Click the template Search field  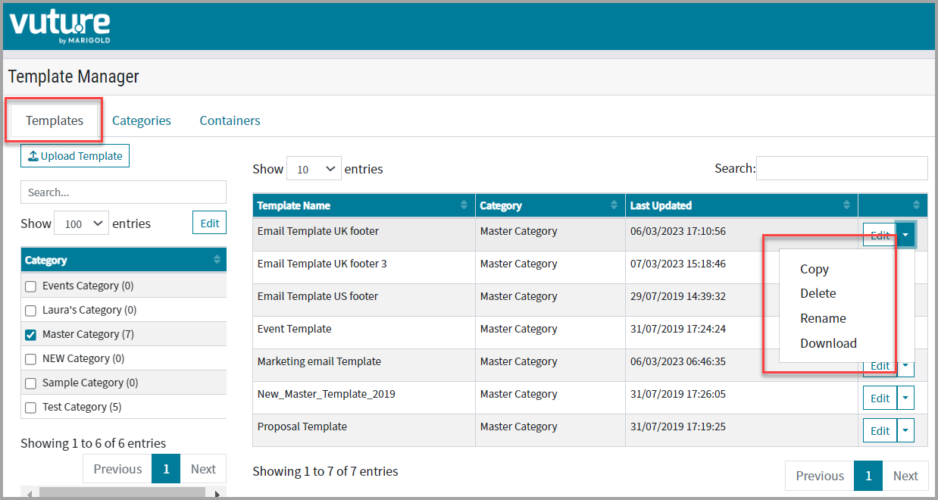point(842,168)
